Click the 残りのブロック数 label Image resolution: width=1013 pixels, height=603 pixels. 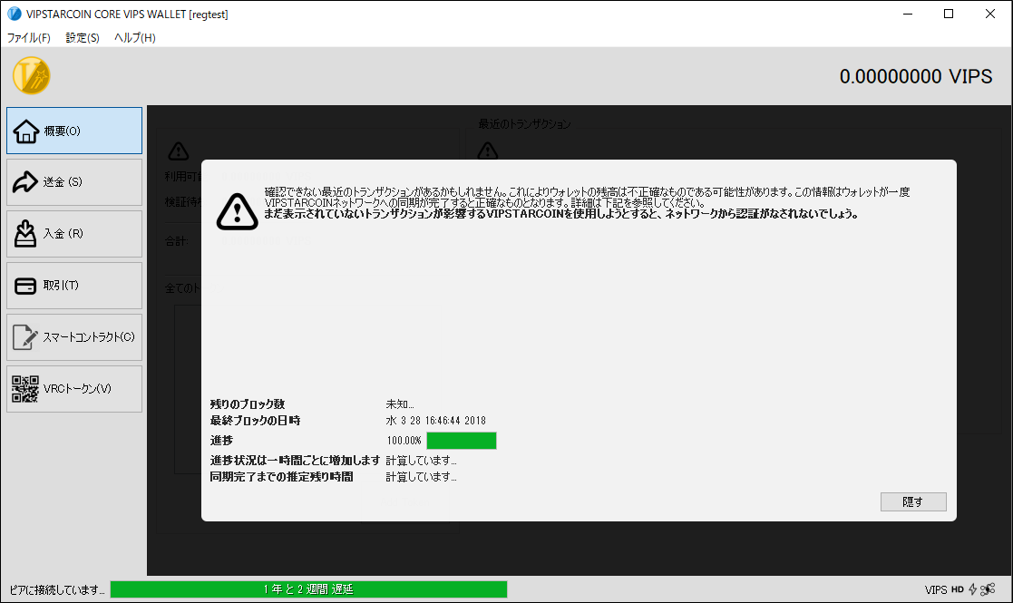pos(248,404)
